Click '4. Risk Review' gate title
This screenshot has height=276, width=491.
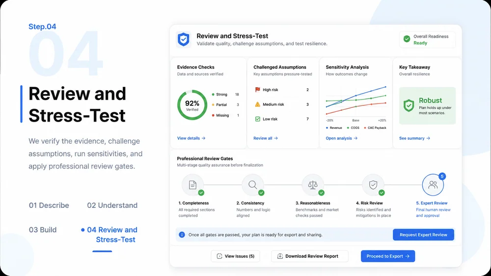[369, 203]
